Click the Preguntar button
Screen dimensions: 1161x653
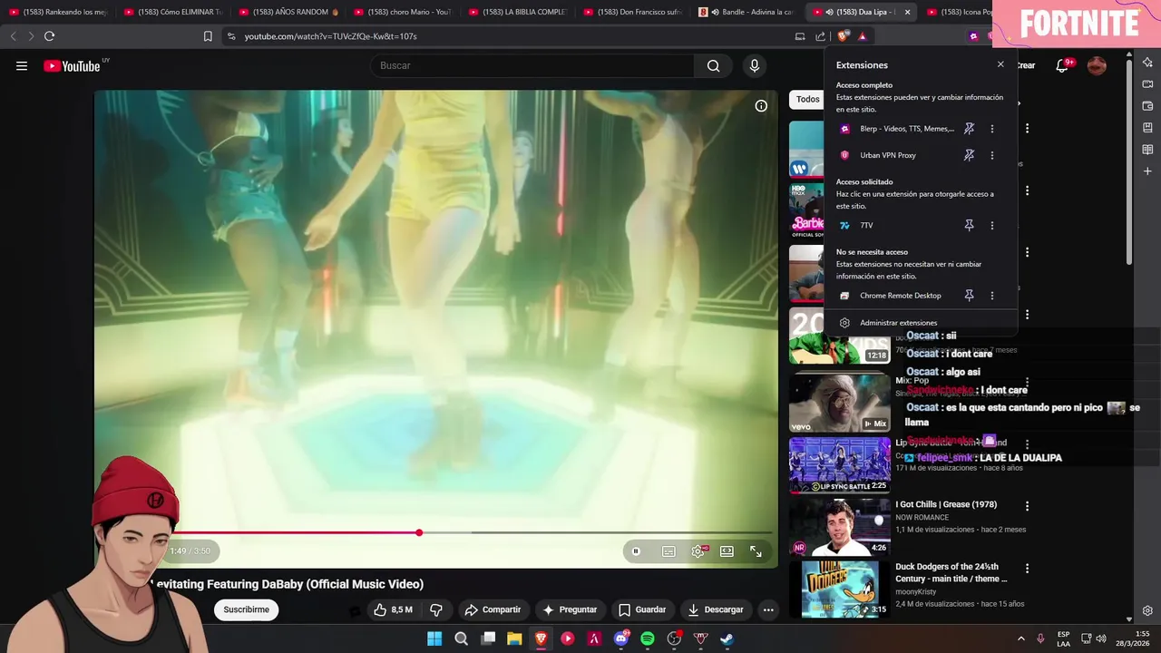570,609
